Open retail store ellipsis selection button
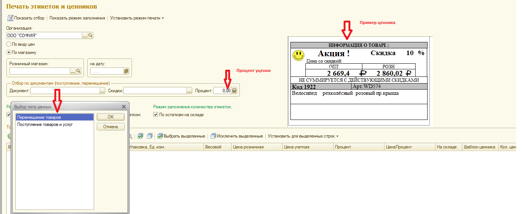 point(73,71)
